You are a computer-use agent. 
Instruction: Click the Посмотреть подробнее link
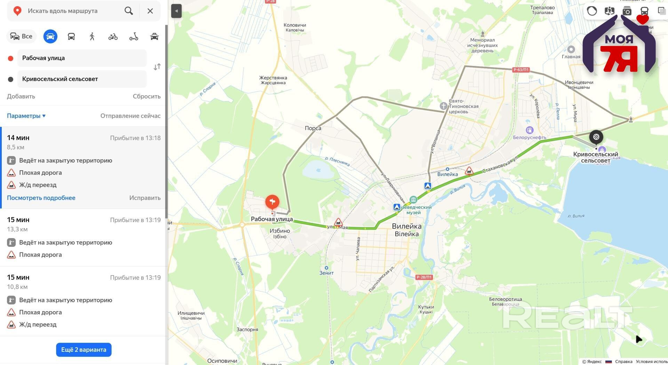[x=41, y=198]
